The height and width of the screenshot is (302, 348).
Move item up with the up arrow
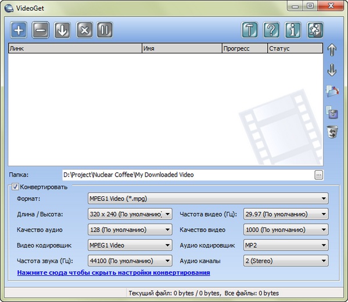332,50
